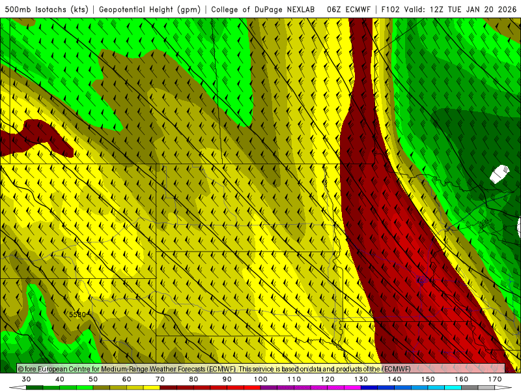Screen dimensions: 521x391
Task: Click the 80 value on the color scale
Action: click(x=193, y=379)
